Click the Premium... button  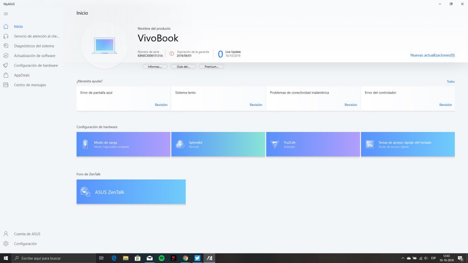(212, 67)
